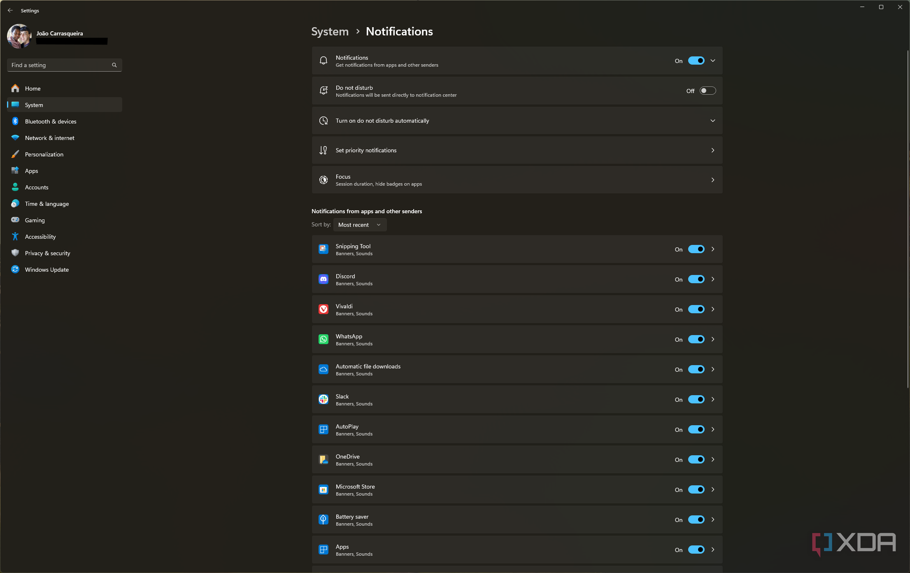Screen dimensions: 910x573
Task: Click the Set priority notifications icon
Action: tap(324, 150)
